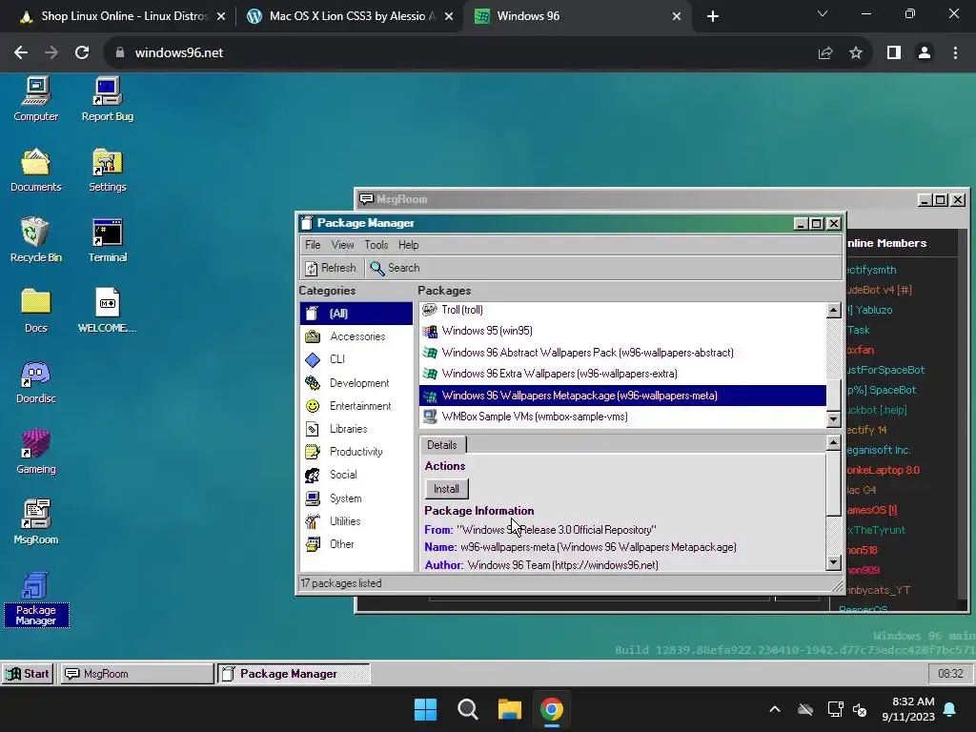
Task: Click the Start button
Action: (28, 674)
